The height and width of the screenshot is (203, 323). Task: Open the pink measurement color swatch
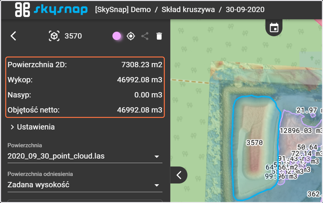[x=117, y=36]
